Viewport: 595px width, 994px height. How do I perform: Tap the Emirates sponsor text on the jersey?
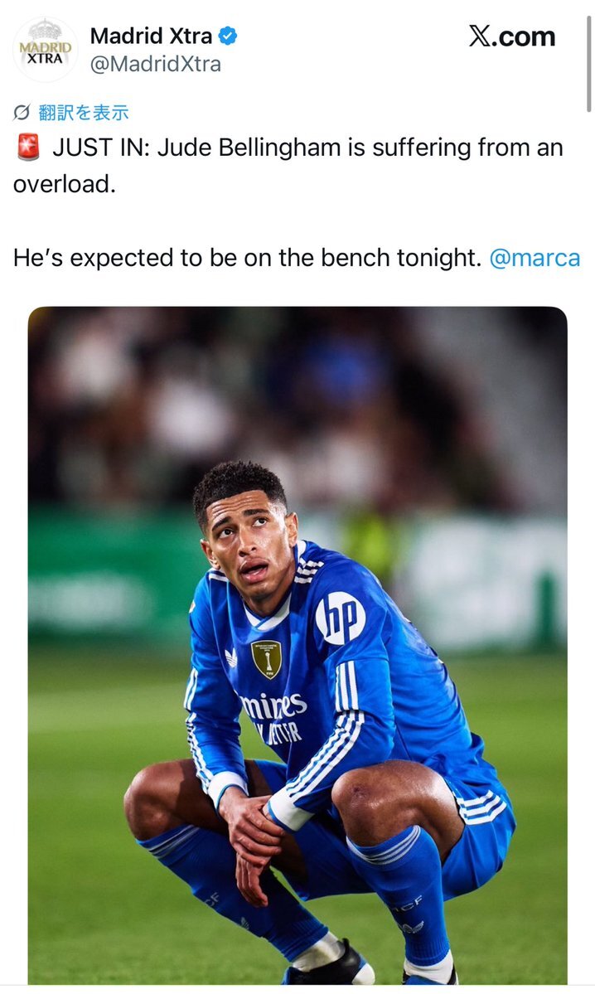tap(273, 707)
